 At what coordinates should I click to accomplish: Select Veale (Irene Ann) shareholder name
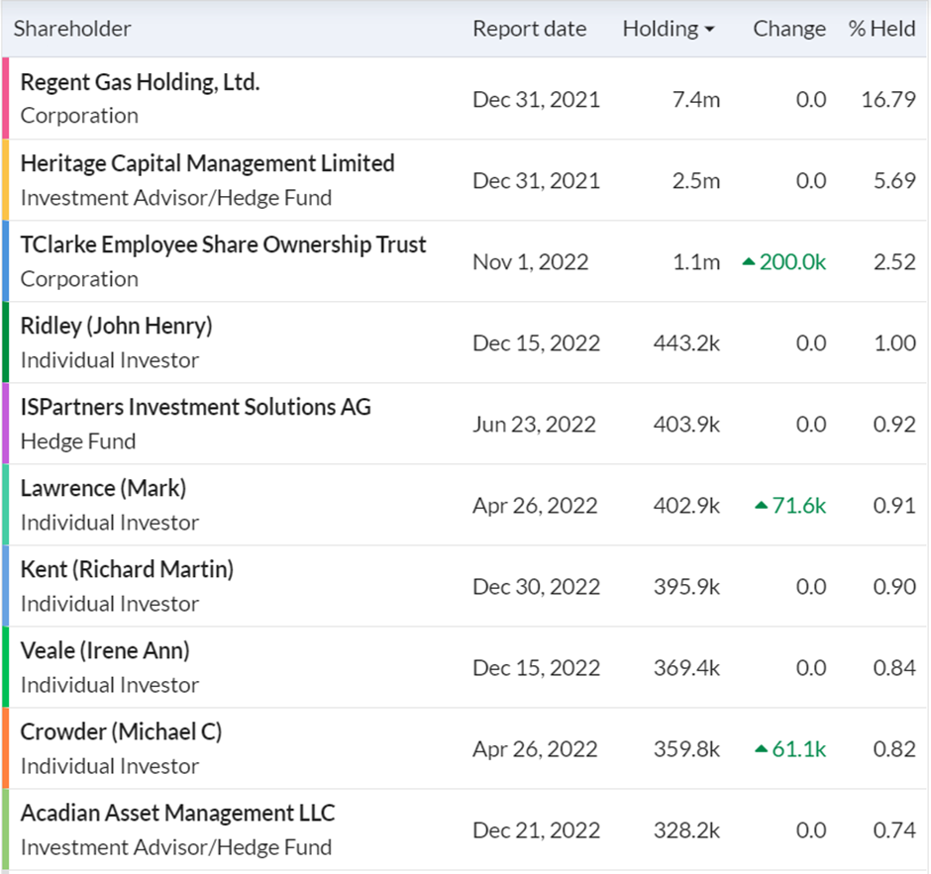[x=105, y=651]
